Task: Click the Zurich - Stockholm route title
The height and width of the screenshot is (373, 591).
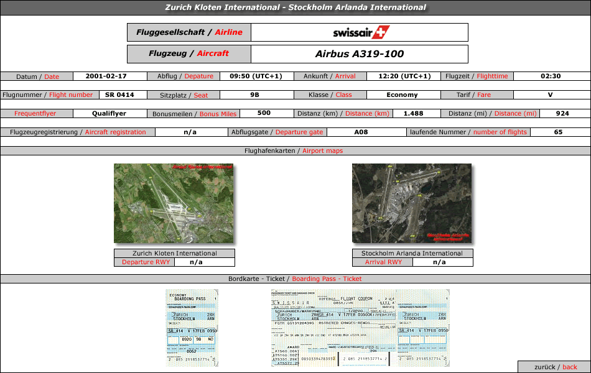Action: pyautogui.click(x=295, y=7)
